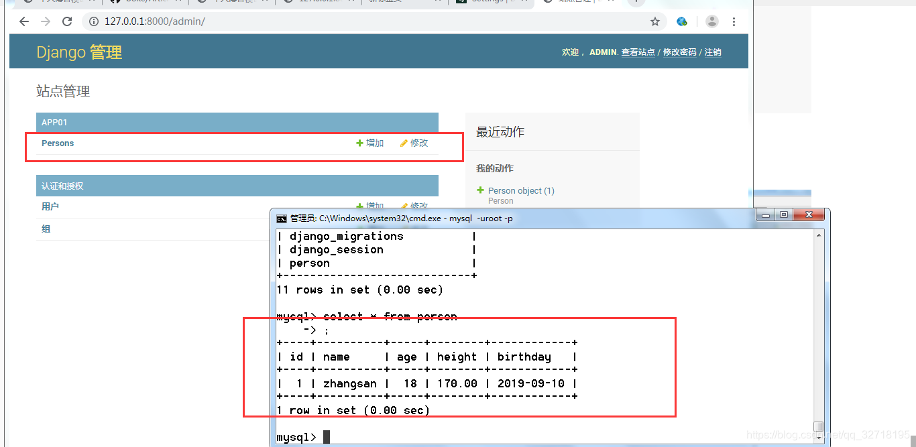Click the value zhangsan in query result
This screenshot has width=916, height=447.
350,383
